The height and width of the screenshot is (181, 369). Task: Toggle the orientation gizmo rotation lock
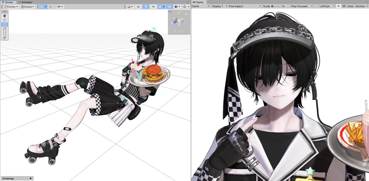(x=186, y=13)
